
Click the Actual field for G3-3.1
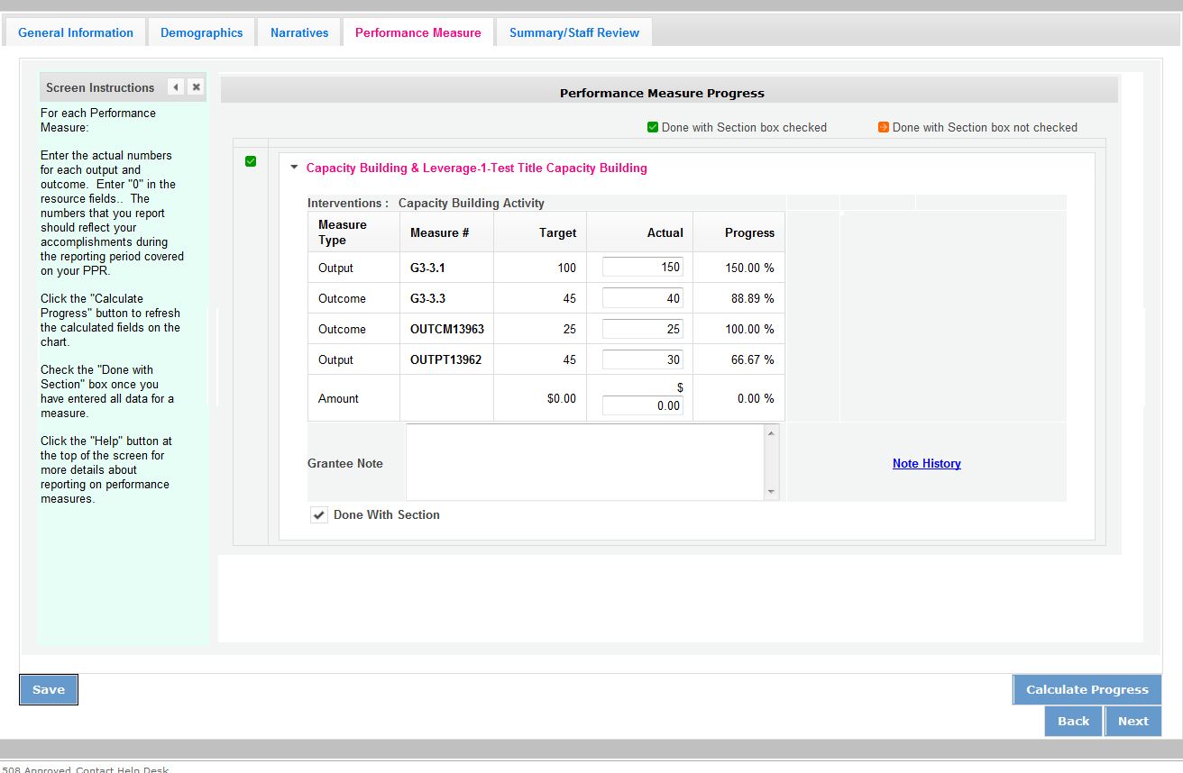(642, 268)
